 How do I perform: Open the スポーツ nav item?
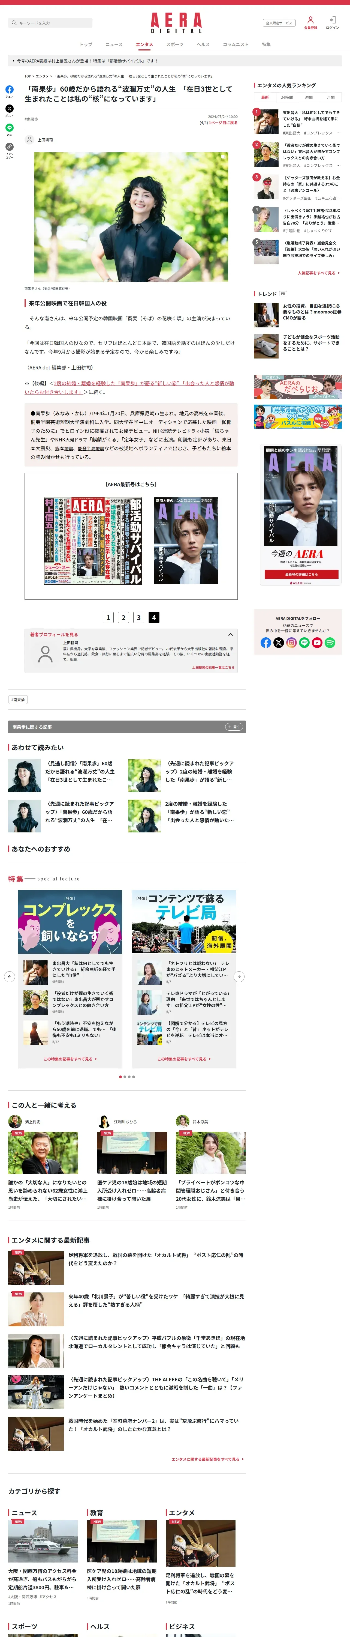pyautogui.click(x=175, y=44)
